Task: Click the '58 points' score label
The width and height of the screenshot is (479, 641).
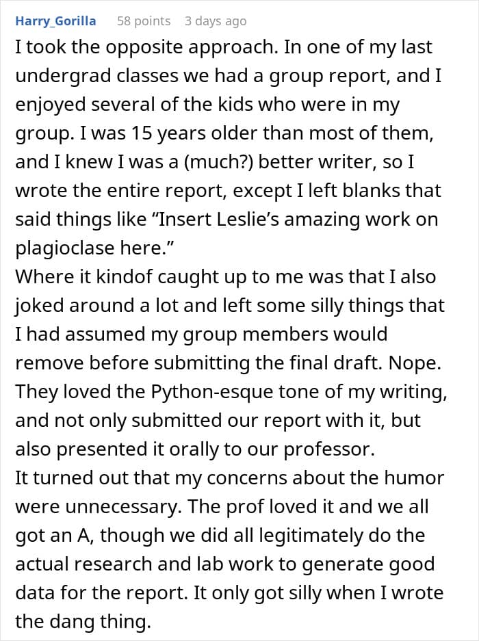Action: 143,21
